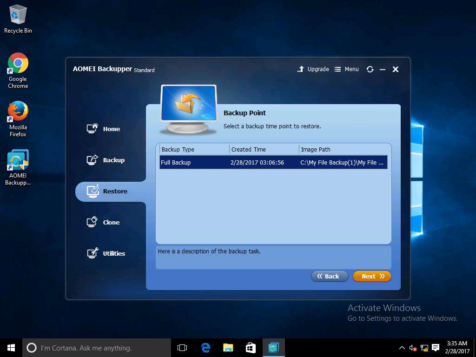Click the refresh icon in title bar
The height and width of the screenshot is (357, 476).
pyautogui.click(x=370, y=69)
